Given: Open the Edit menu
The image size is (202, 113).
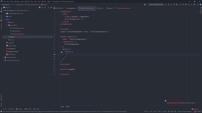Looking at the screenshot, I should pos(8,2).
